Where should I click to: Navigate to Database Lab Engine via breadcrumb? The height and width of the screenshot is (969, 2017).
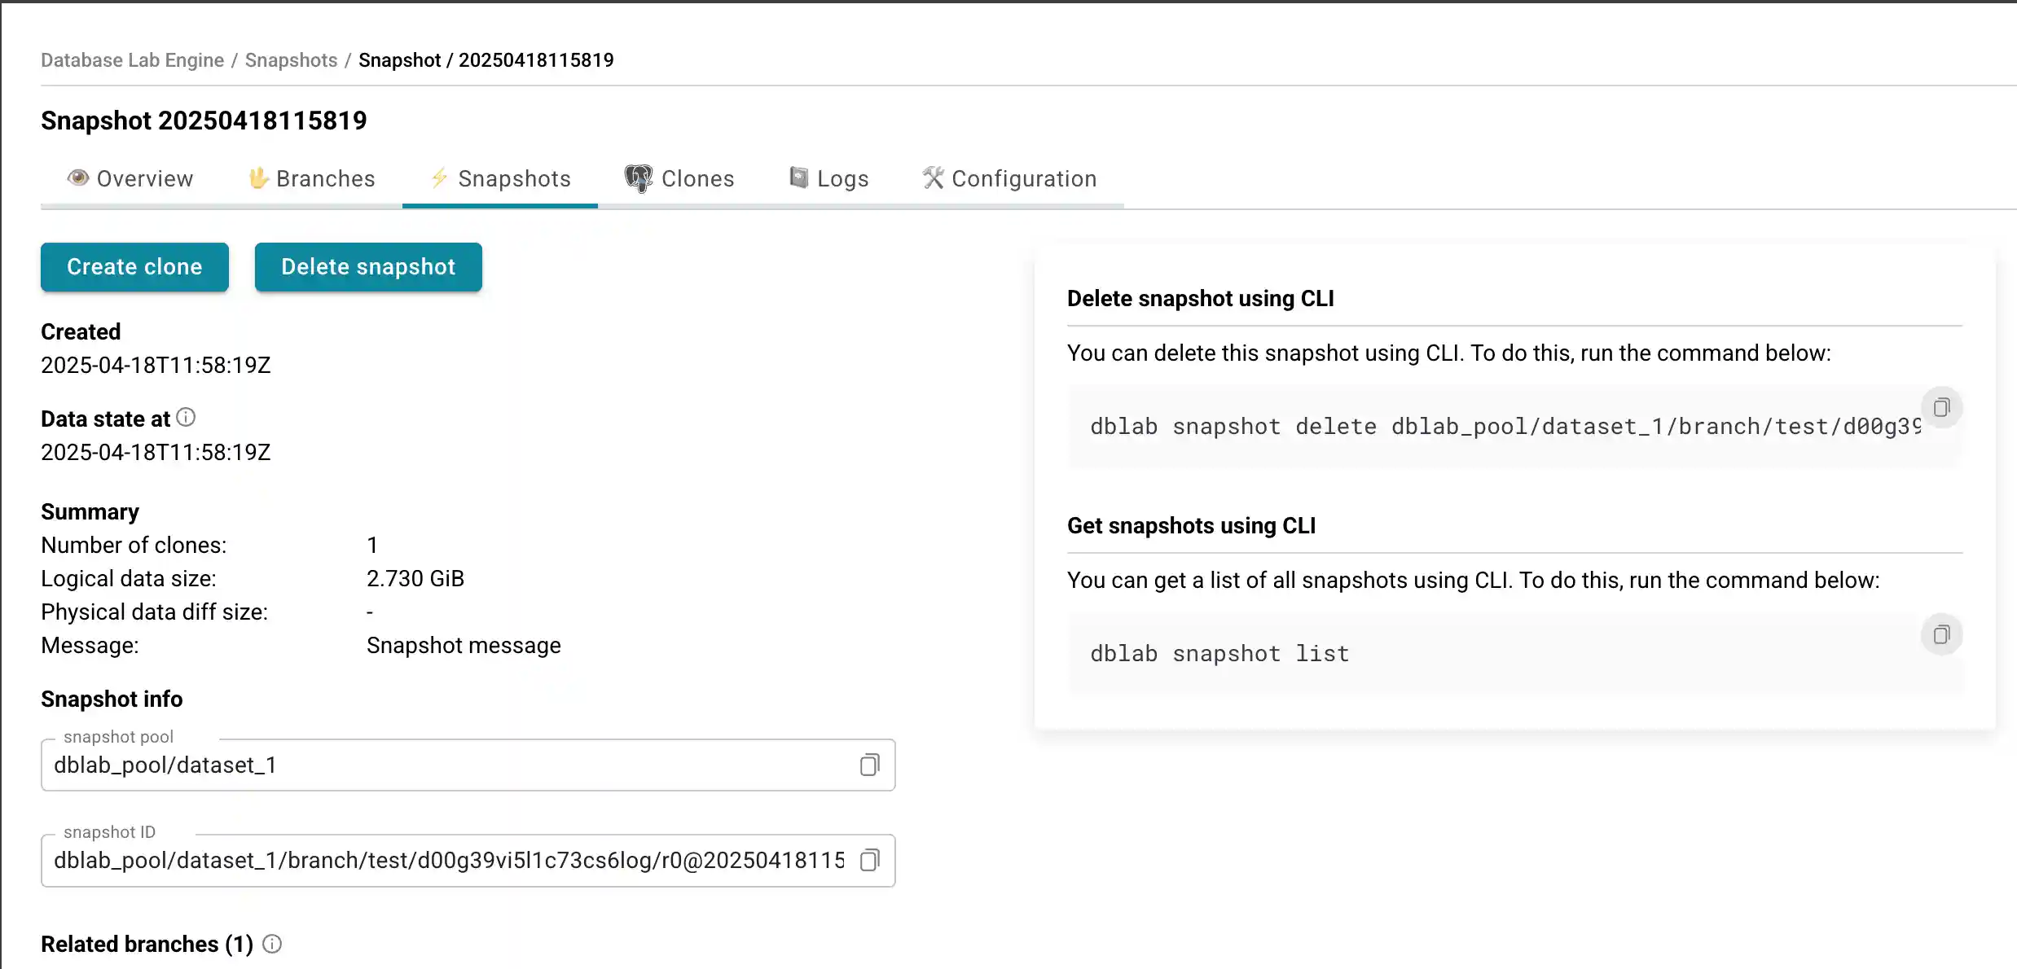tap(132, 59)
